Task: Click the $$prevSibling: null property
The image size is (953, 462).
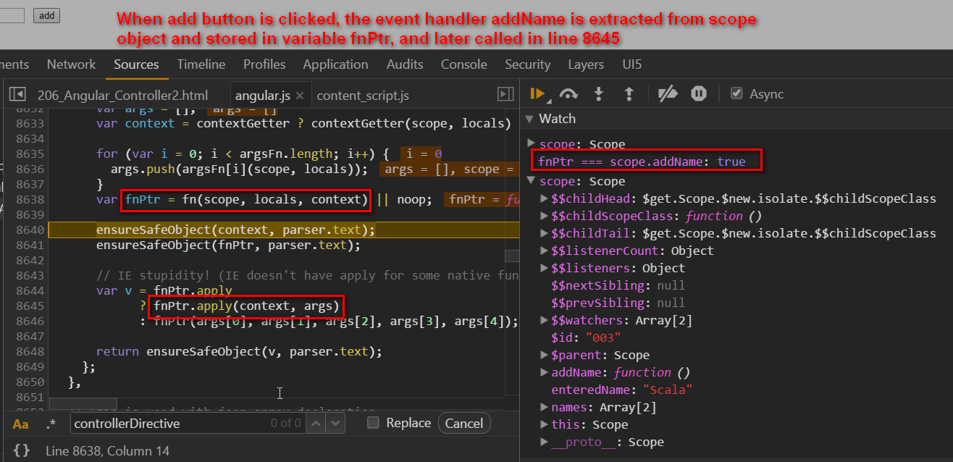Action: pos(618,303)
